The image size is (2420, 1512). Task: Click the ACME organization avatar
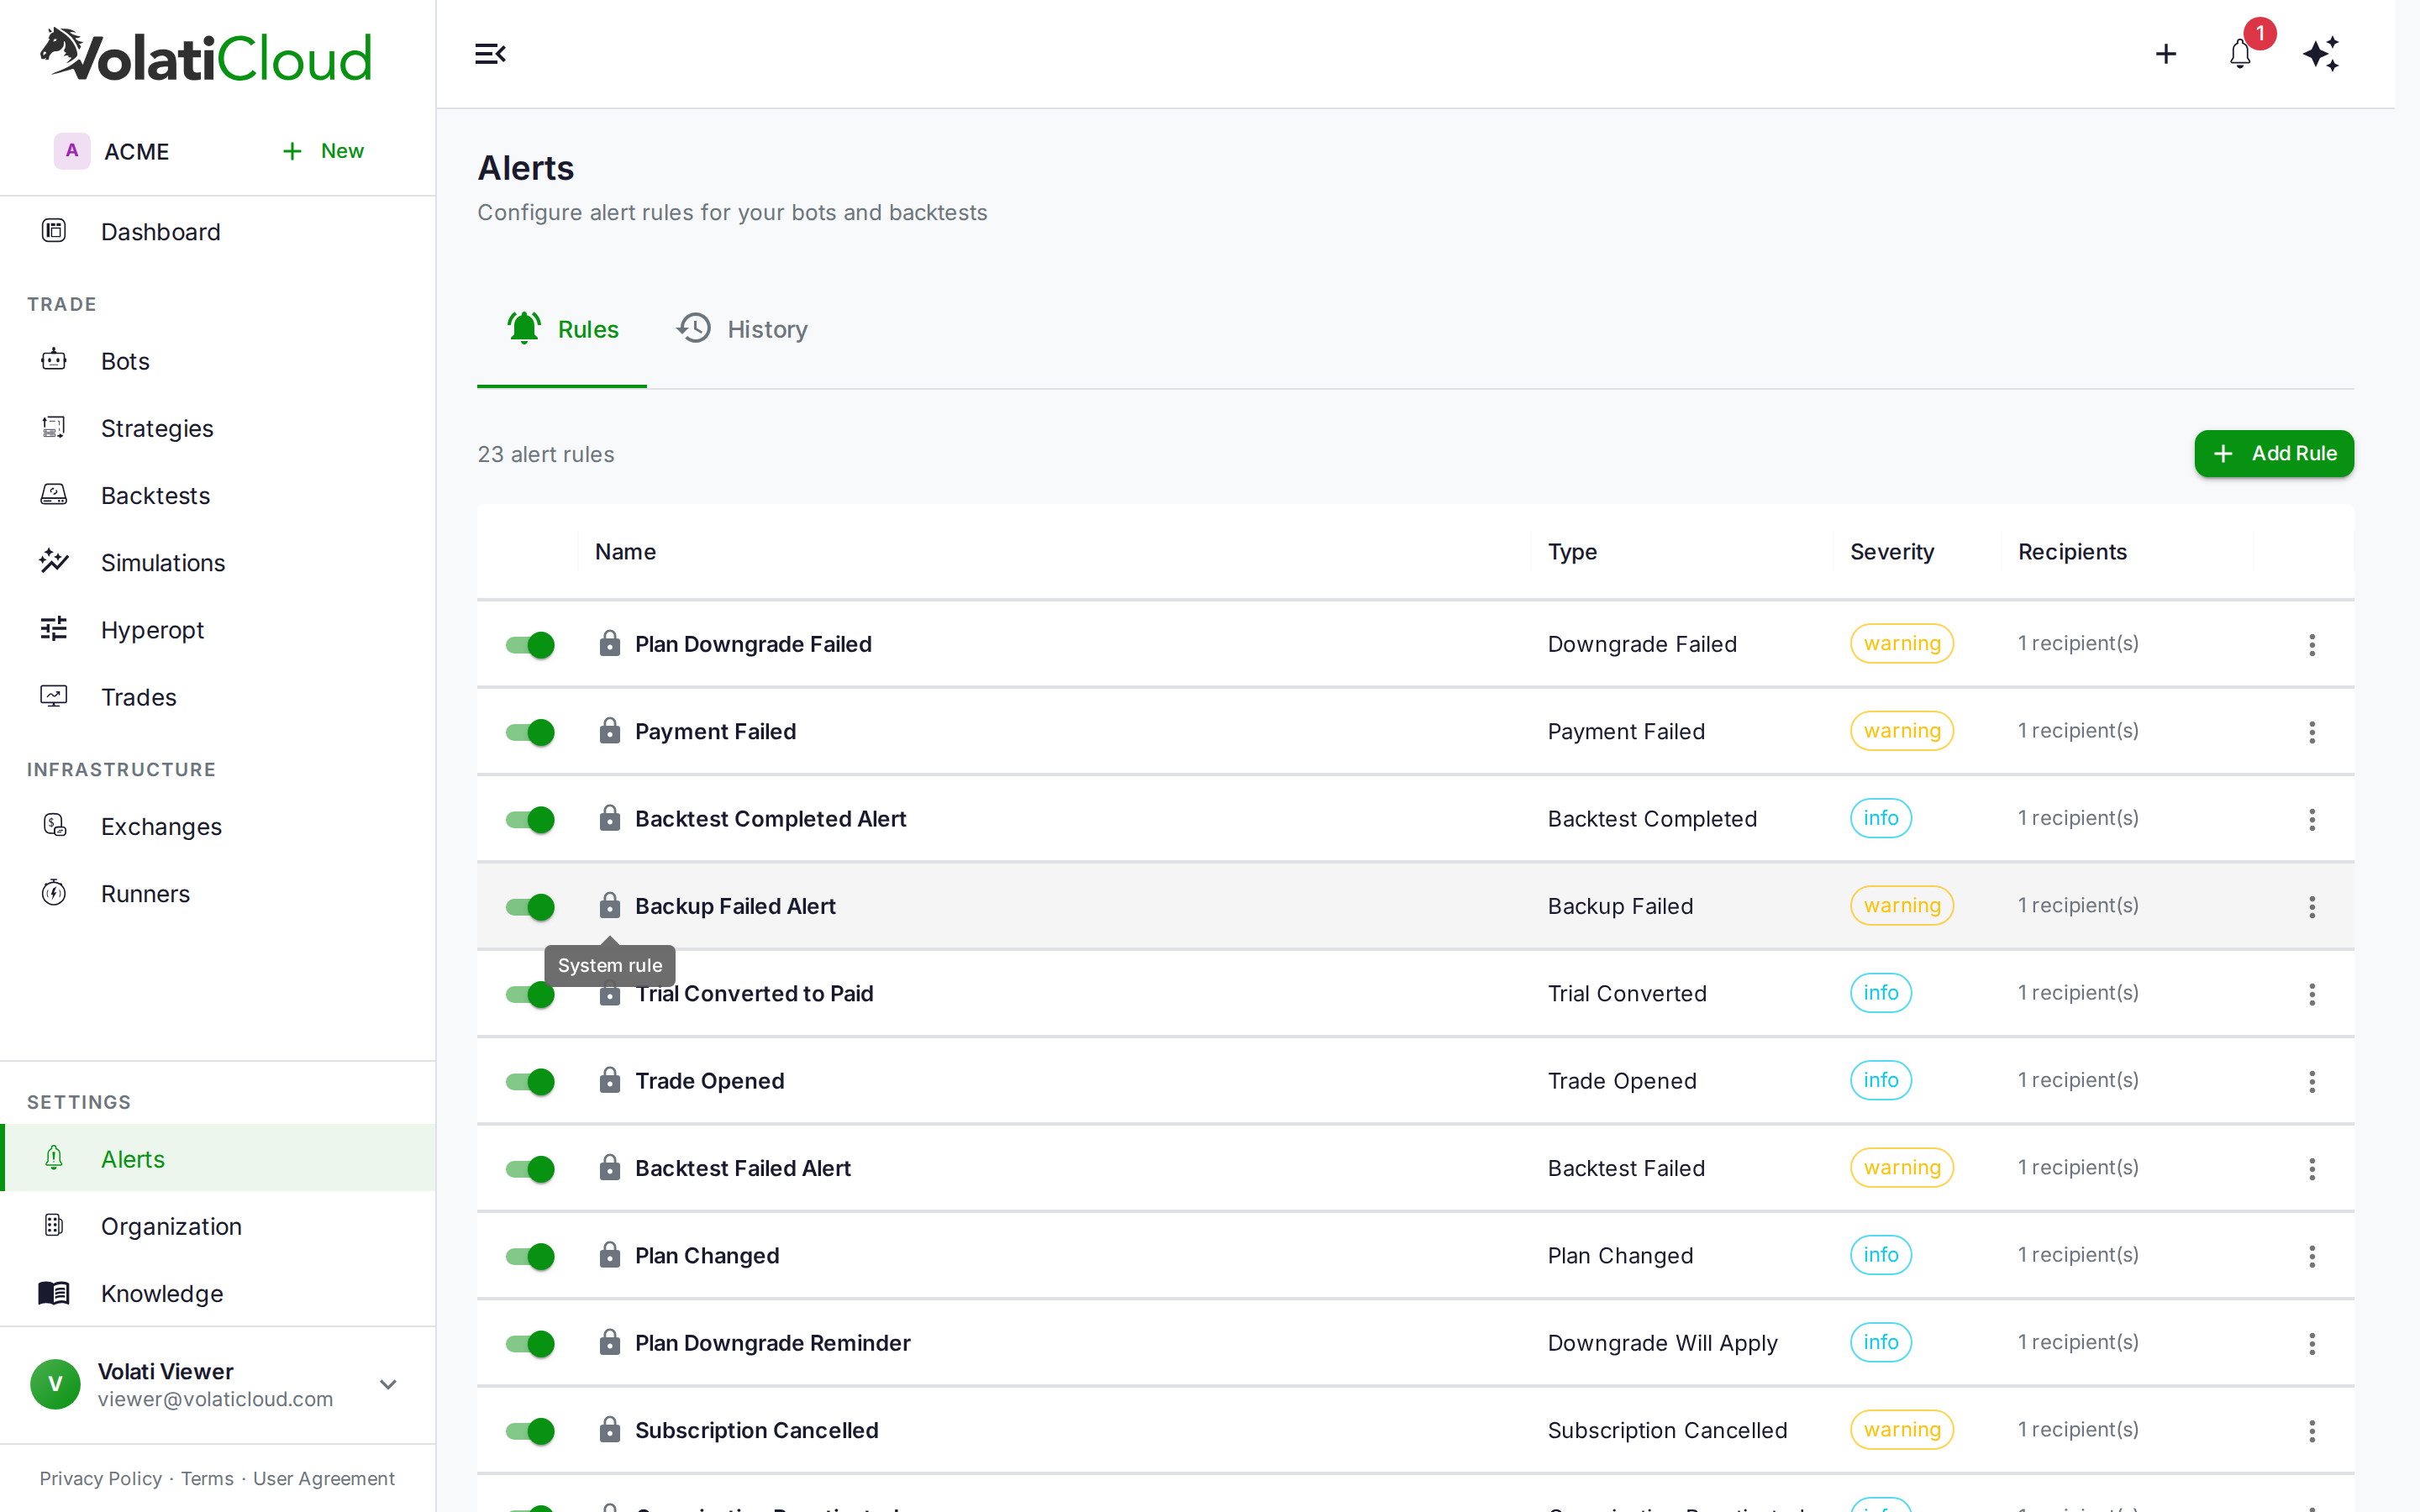72,151
